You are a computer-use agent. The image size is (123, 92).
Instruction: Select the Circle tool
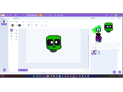tap(16, 39)
